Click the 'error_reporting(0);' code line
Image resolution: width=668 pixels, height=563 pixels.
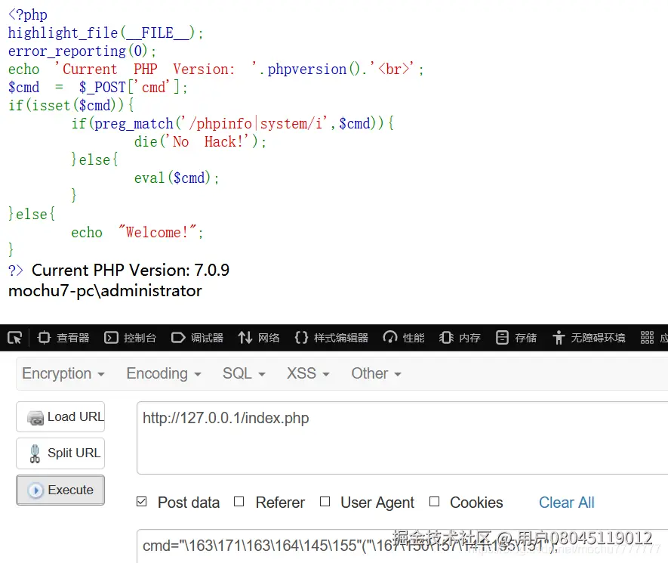(x=82, y=51)
